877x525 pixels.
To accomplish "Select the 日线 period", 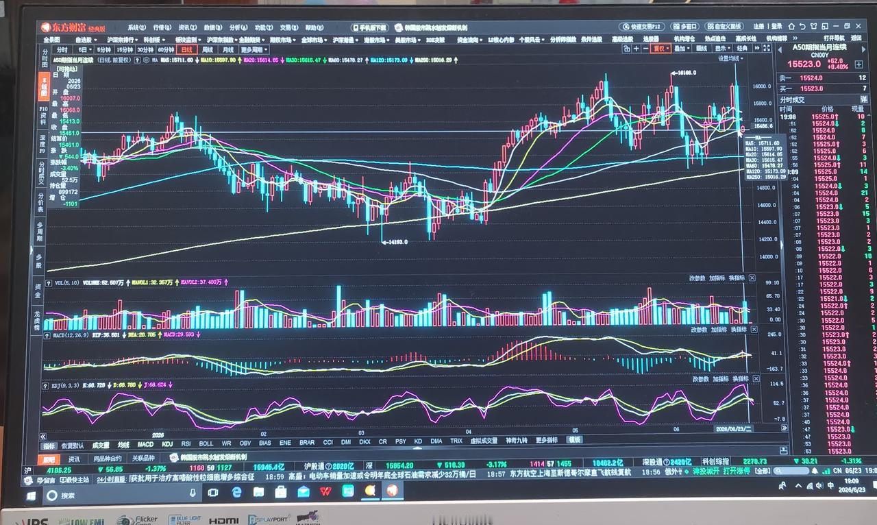I will 186,49.
